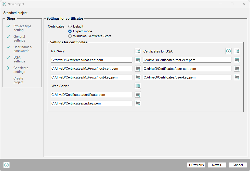Browse for SSA user-key.pem file
The height and width of the screenshot is (171, 250).
(237, 77)
